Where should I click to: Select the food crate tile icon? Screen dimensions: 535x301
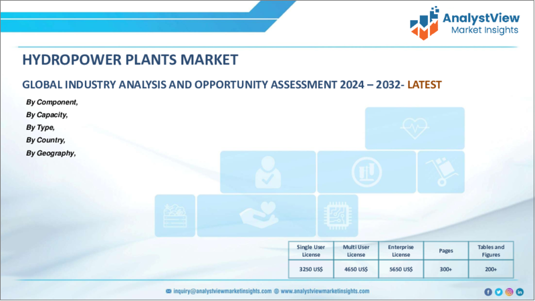[x=175, y=215]
